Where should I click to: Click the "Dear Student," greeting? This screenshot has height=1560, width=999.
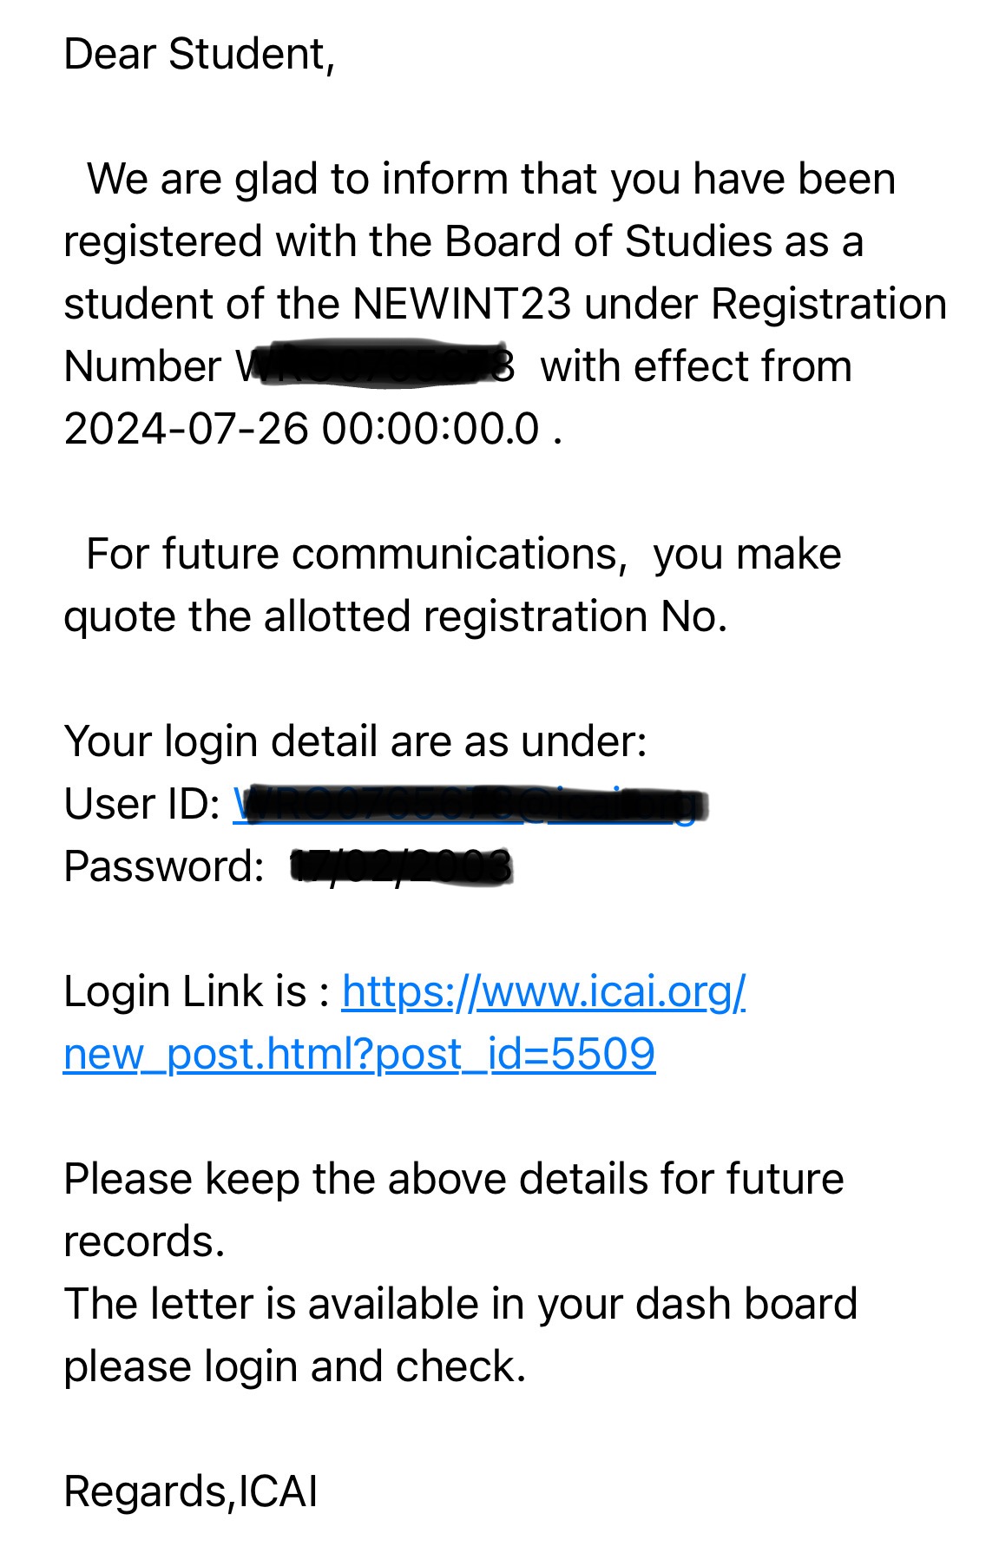200,54
